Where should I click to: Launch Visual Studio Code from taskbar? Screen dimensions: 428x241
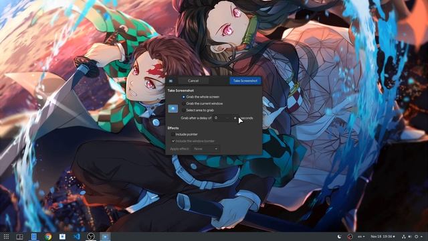point(77,236)
